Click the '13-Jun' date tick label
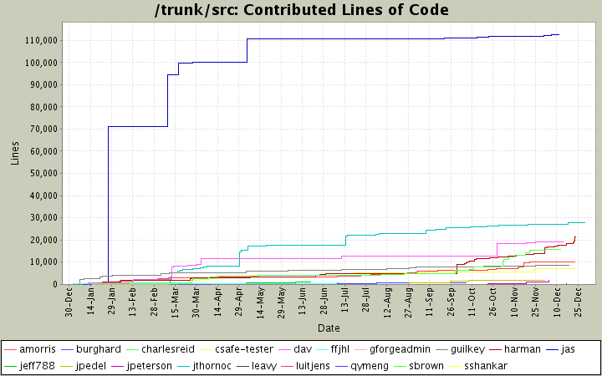Viewport: 602px width, 376px height. click(x=303, y=302)
